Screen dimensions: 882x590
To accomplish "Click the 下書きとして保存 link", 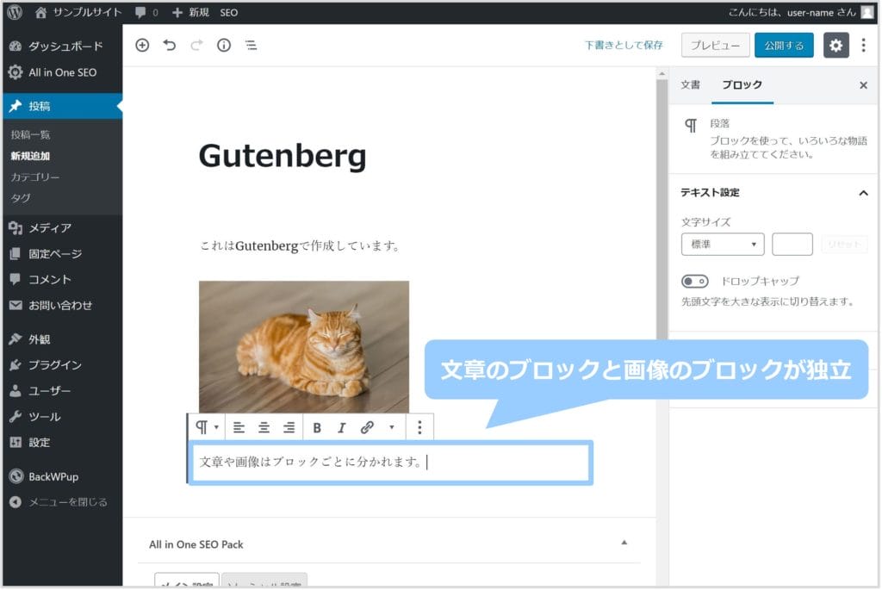I will click(x=624, y=46).
